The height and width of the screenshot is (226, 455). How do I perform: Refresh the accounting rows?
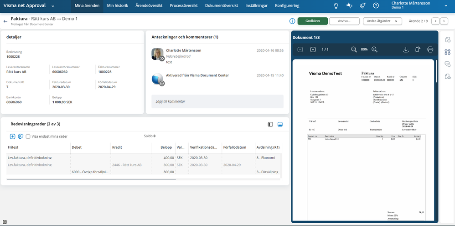21,136
